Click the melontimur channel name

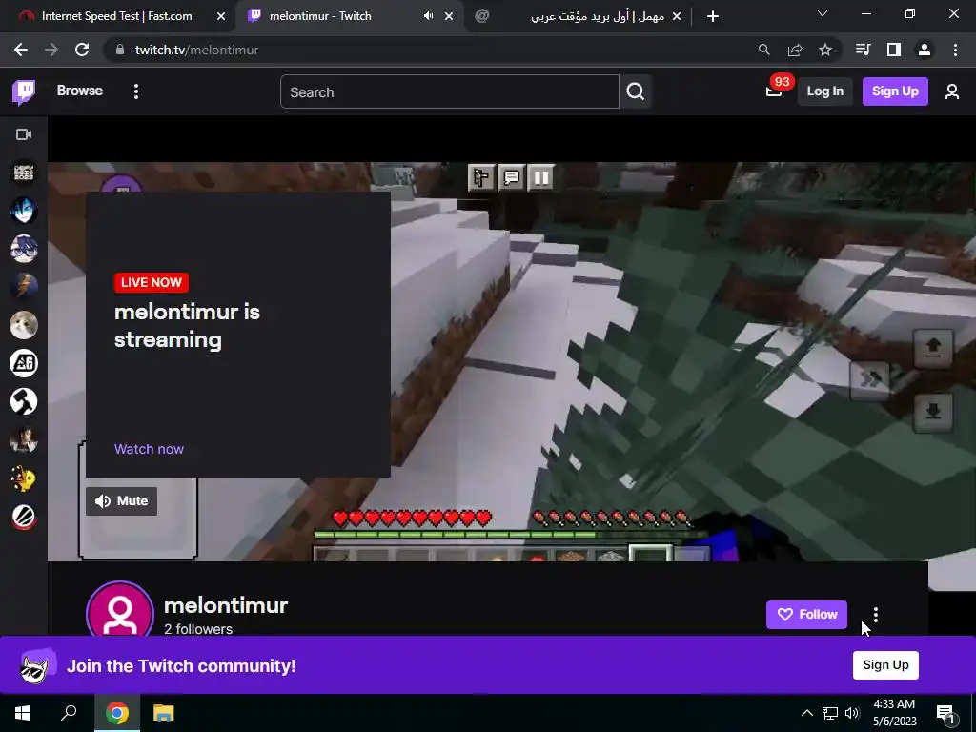pyautogui.click(x=225, y=605)
